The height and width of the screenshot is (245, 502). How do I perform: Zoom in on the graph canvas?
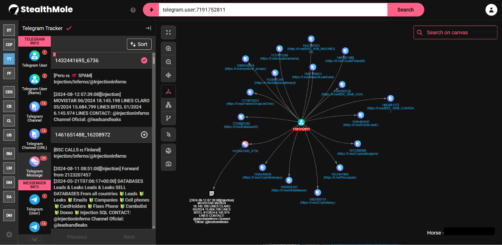pos(169,49)
